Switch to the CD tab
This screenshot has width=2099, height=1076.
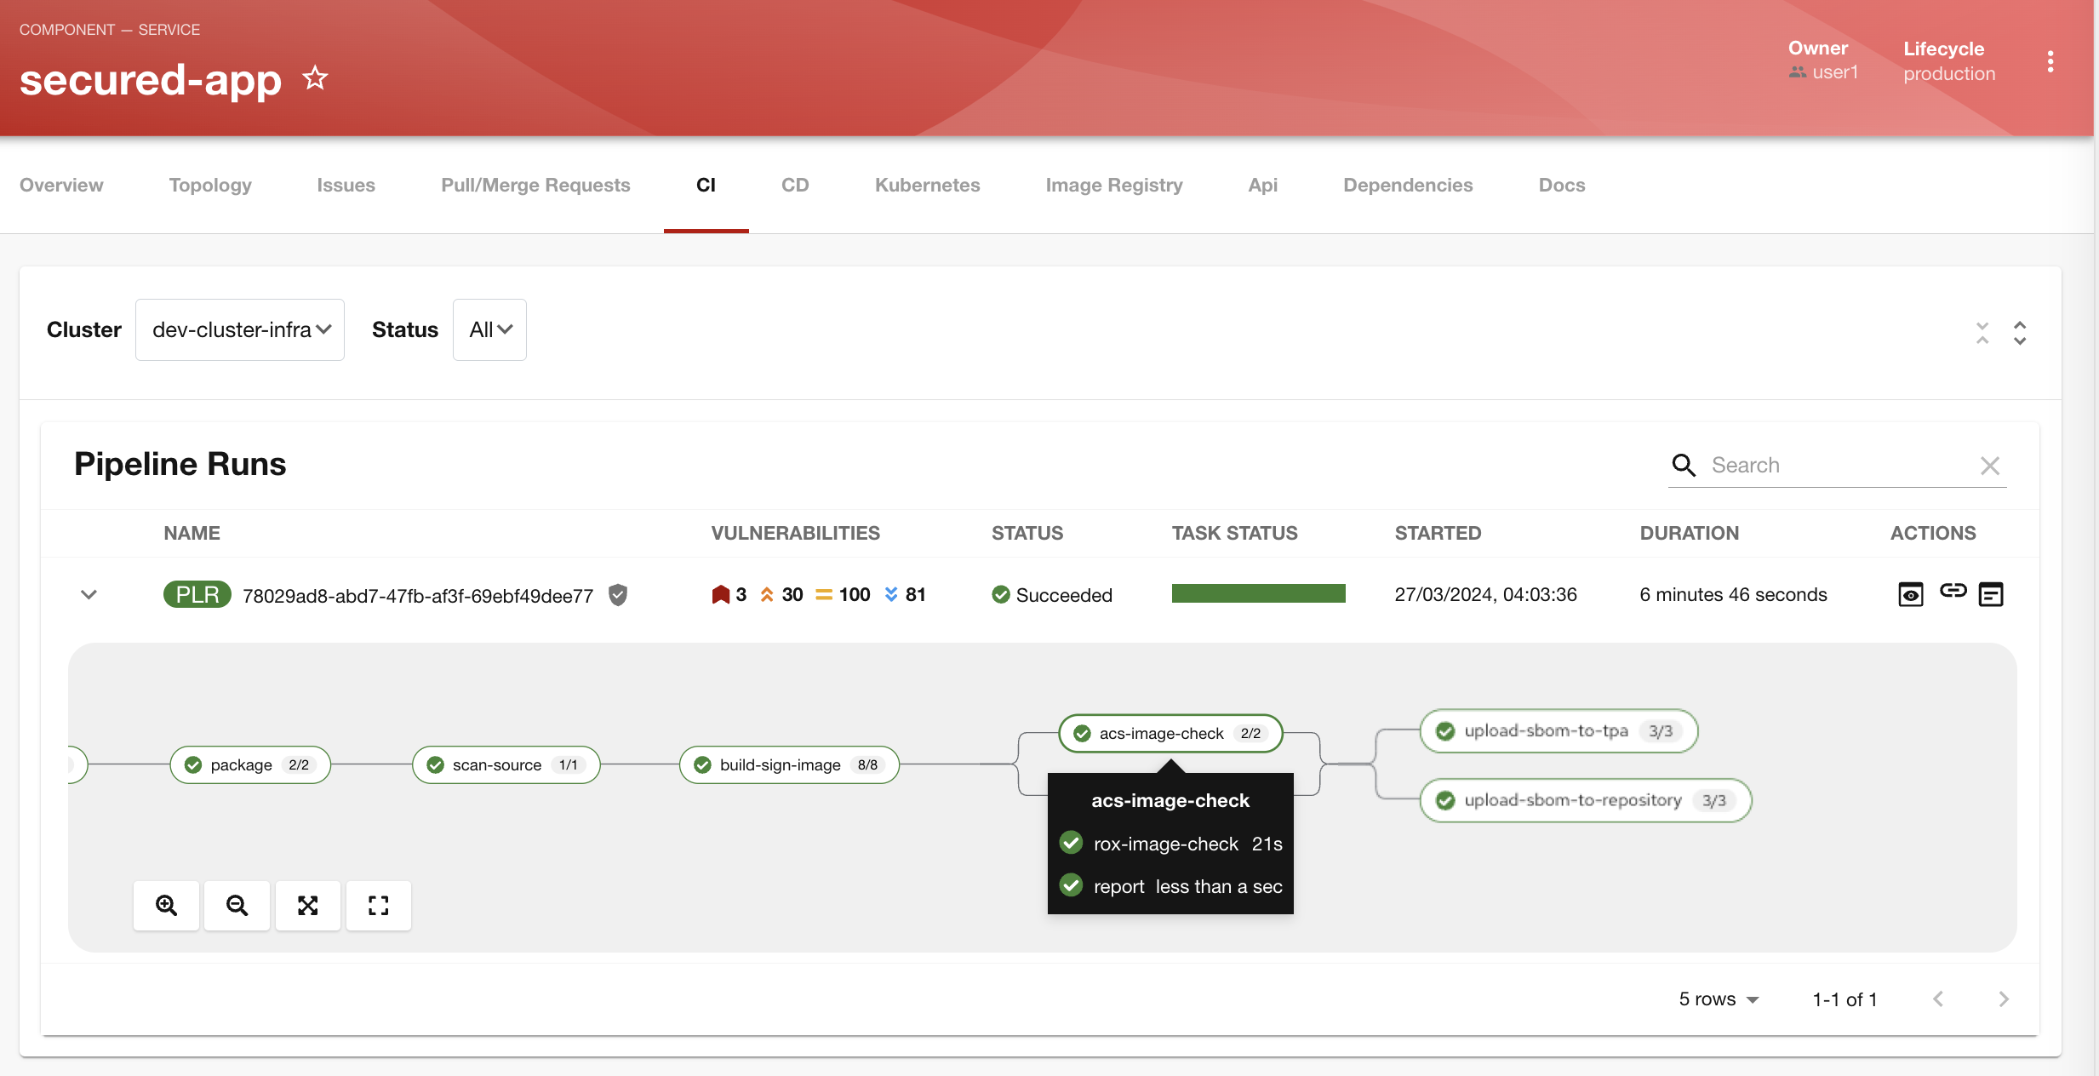point(794,184)
